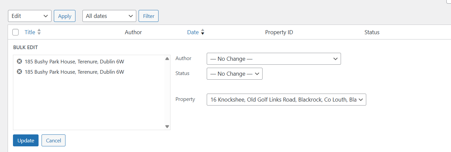Click the Filter button
This screenshot has height=152, width=451.
(x=149, y=16)
